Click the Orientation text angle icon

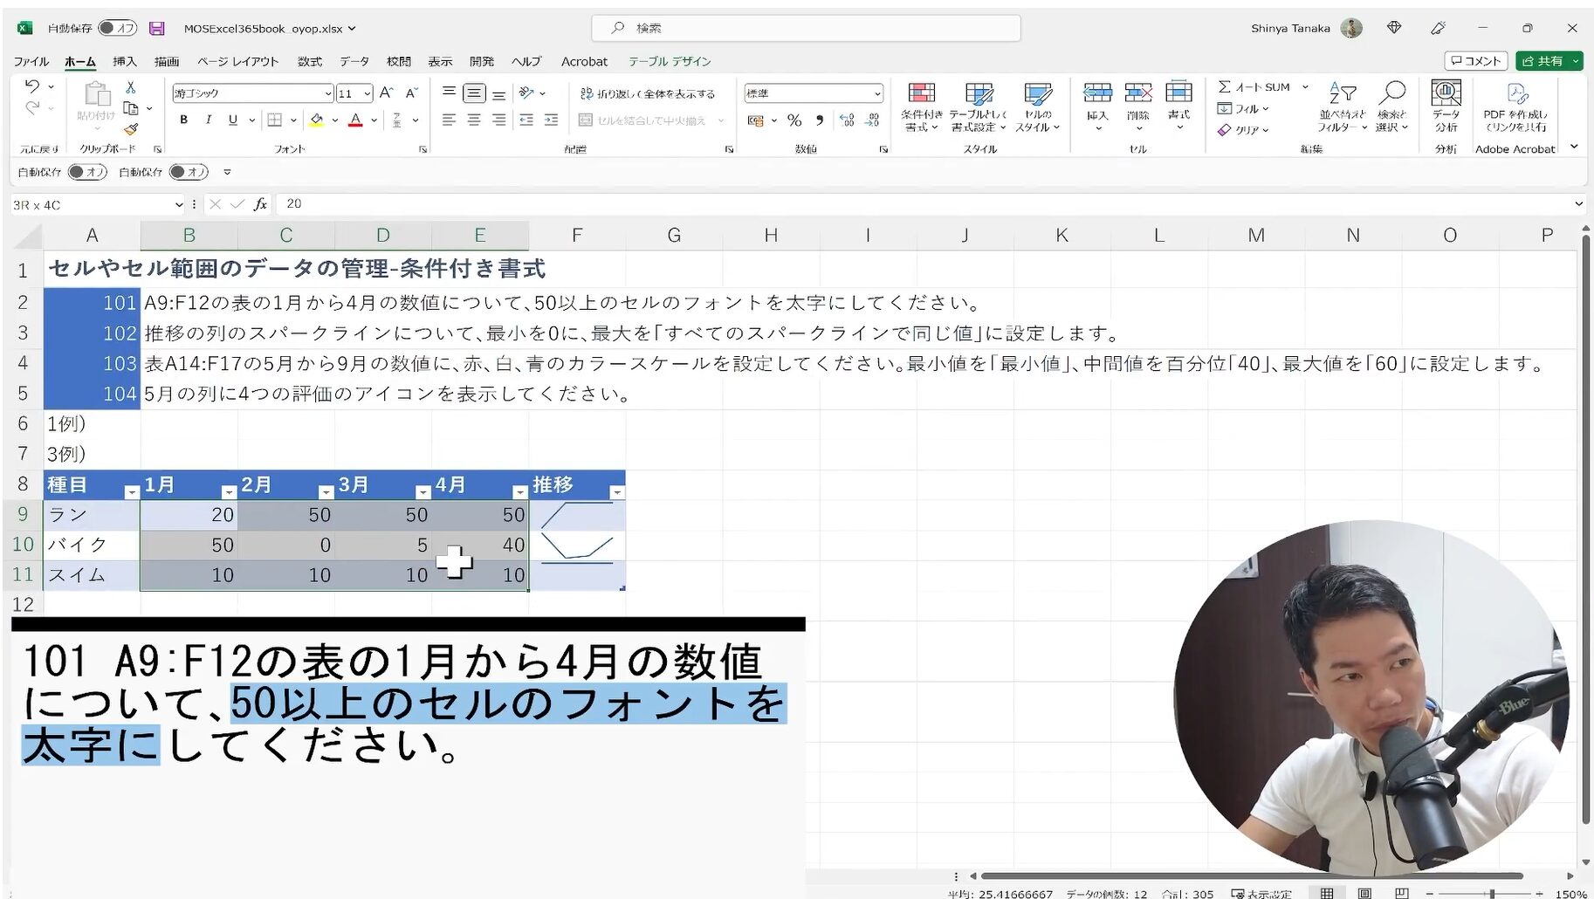point(526,93)
